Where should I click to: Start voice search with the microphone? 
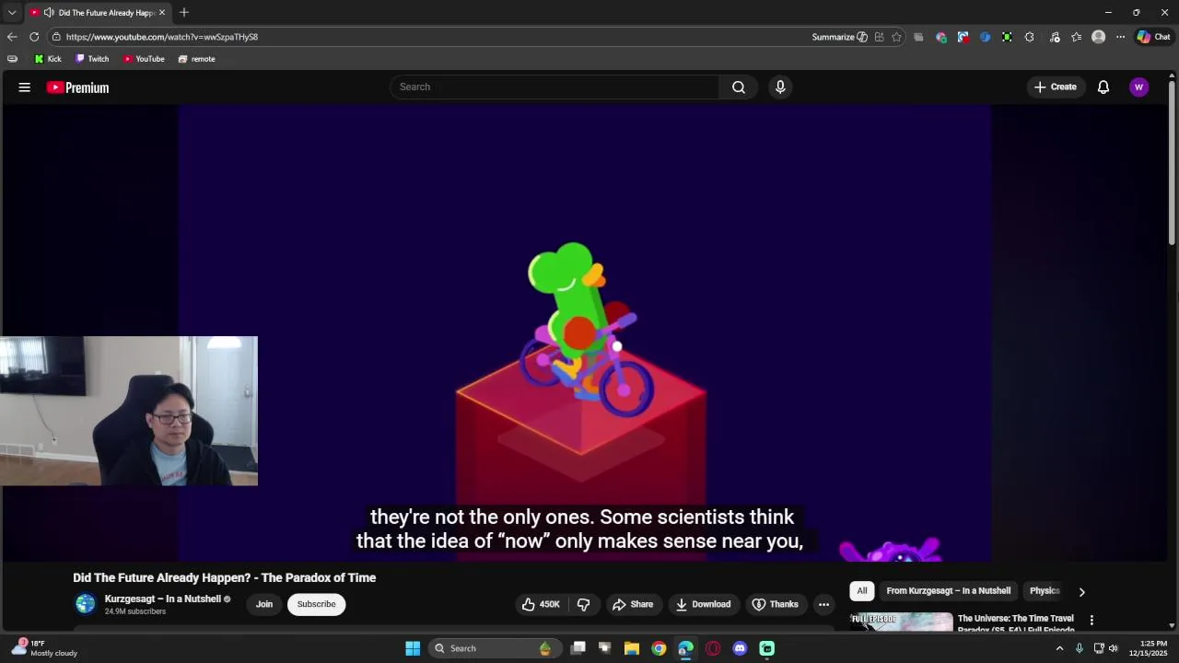[780, 87]
